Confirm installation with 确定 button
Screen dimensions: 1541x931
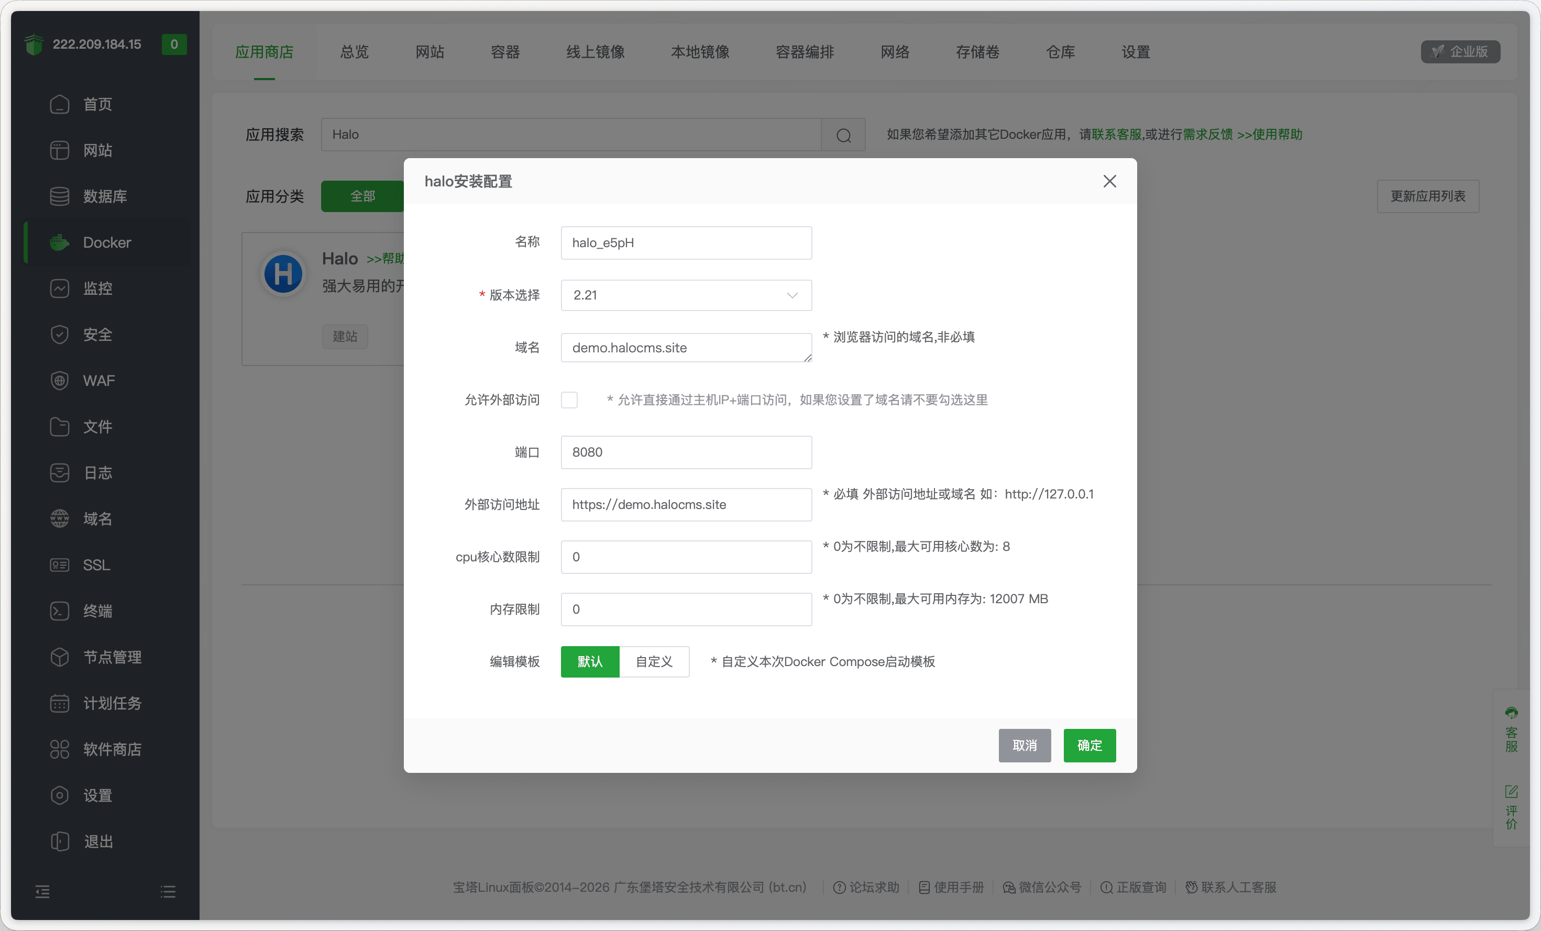pyautogui.click(x=1089, y=745)
